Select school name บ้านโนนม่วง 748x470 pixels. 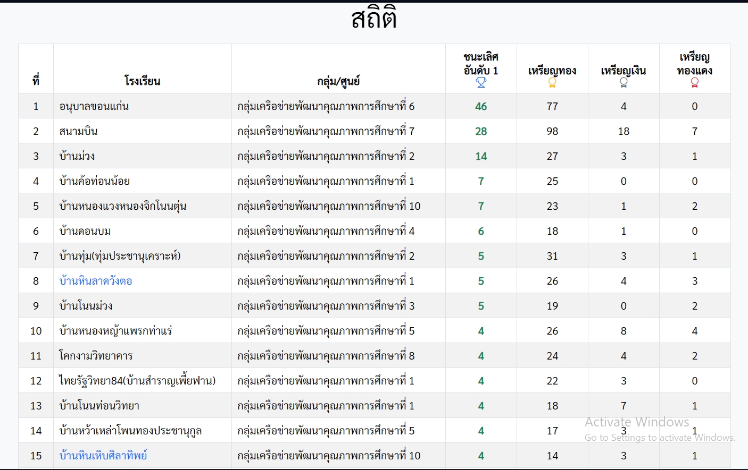click(86, 306)
